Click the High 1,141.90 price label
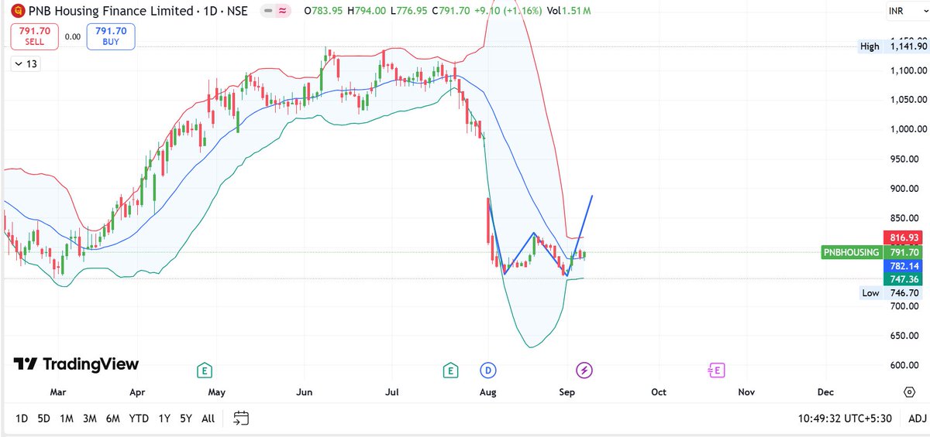 [x=893, y=46]
